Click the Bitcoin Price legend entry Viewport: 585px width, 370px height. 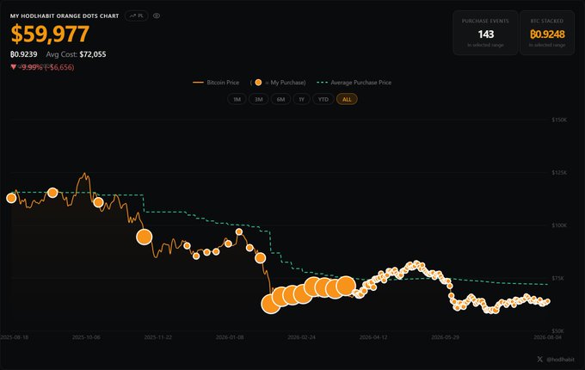[x=216, y=83]
